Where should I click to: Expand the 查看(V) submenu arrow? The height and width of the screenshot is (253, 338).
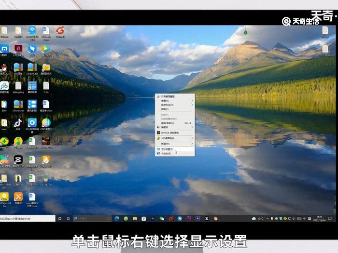(x=192, y=100)
